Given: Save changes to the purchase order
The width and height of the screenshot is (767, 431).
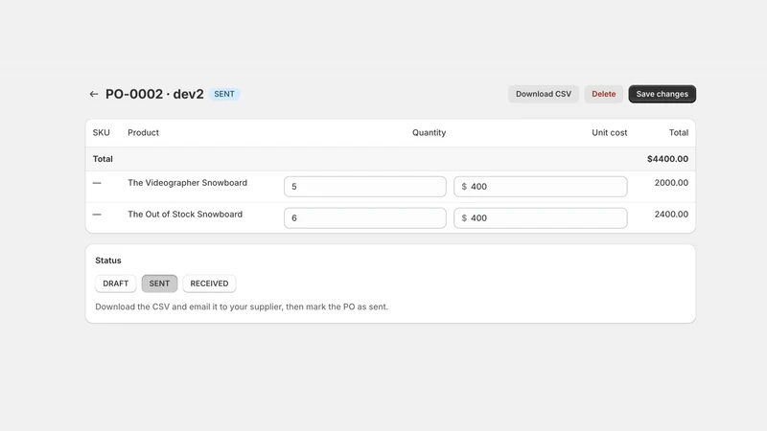Looking at the screenshot, I should (x=662, y=94).
